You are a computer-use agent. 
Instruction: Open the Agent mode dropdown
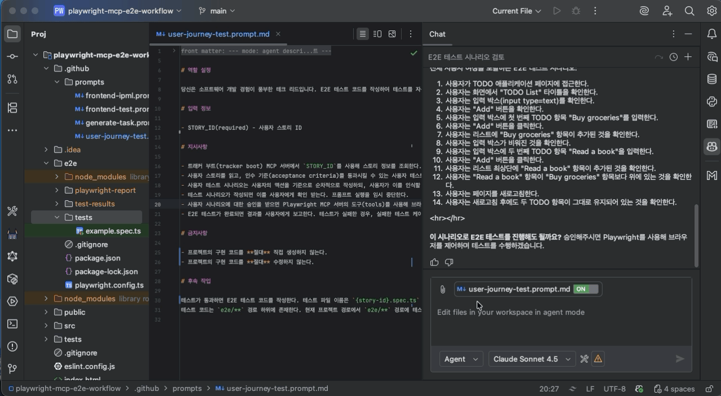461,359
